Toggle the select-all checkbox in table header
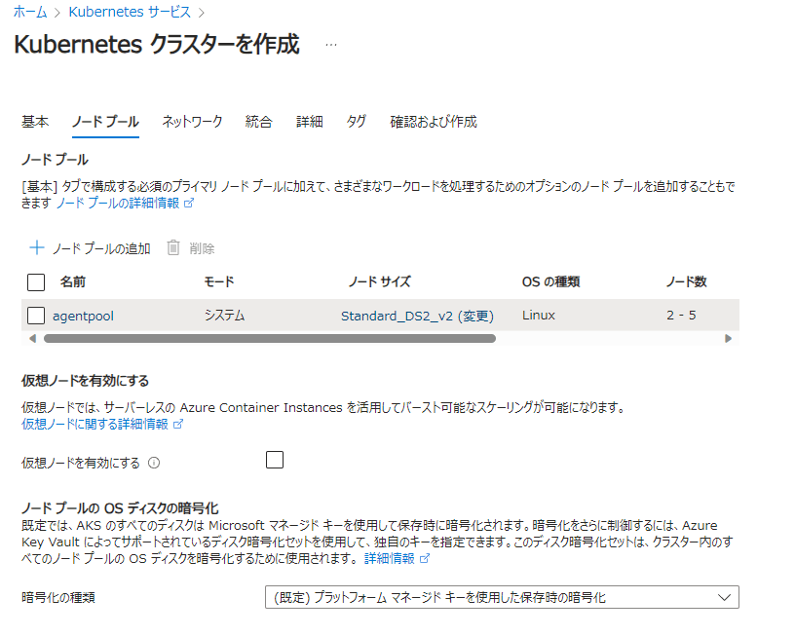The width and height of the screenshot is (795, 636). 36,282
